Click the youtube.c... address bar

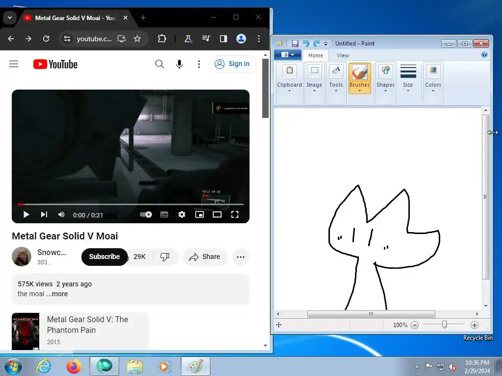[94, 39]
